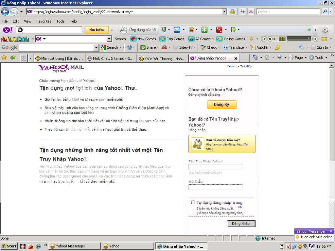Open the Google toolbar search box dropdown

pos(96,47)
